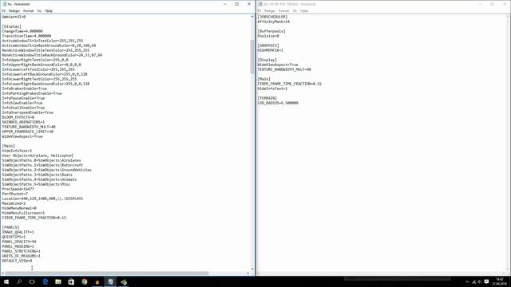Click the line 'Poolsize=0'
Viewport: 511px width, 287px height.
click(268, 36)
